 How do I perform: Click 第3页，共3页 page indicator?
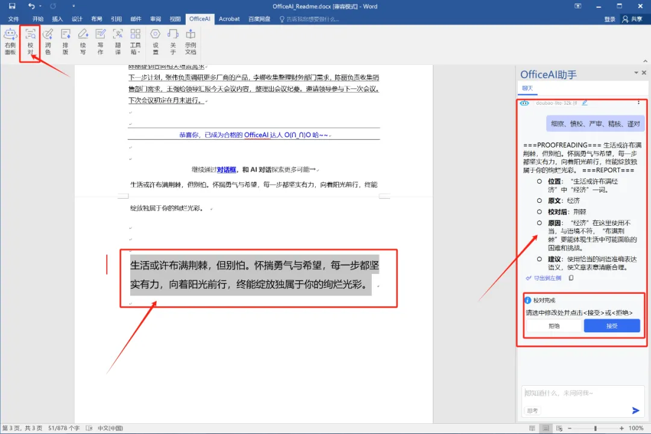pyautogui.click(x=22, y=428)
